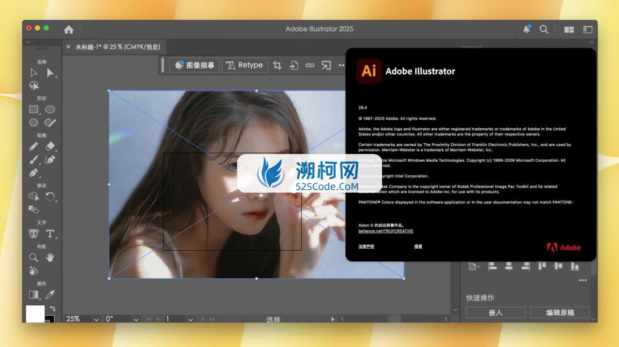Click the Edit Original (编辑原稿) button
Viewport: 619px width, 347px height.
[x=560, y=313]
